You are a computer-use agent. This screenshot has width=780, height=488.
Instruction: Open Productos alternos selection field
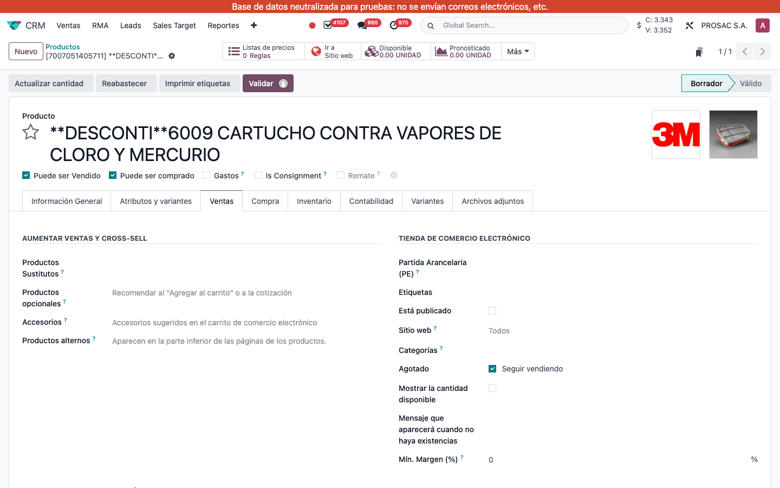click(x=246, y=341)
